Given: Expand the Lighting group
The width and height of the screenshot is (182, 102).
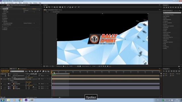Looking at the screenshot, I should click(3, 28).
